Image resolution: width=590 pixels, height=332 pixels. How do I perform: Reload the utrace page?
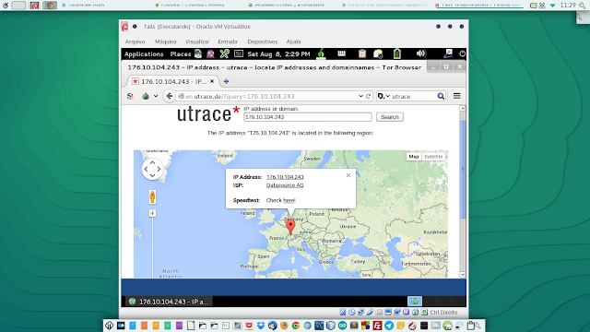click(x=369, y=96)
